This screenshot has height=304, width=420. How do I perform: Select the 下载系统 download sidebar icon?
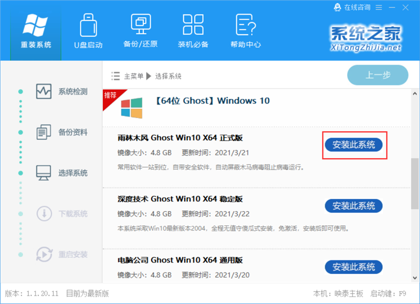point(45,213)
